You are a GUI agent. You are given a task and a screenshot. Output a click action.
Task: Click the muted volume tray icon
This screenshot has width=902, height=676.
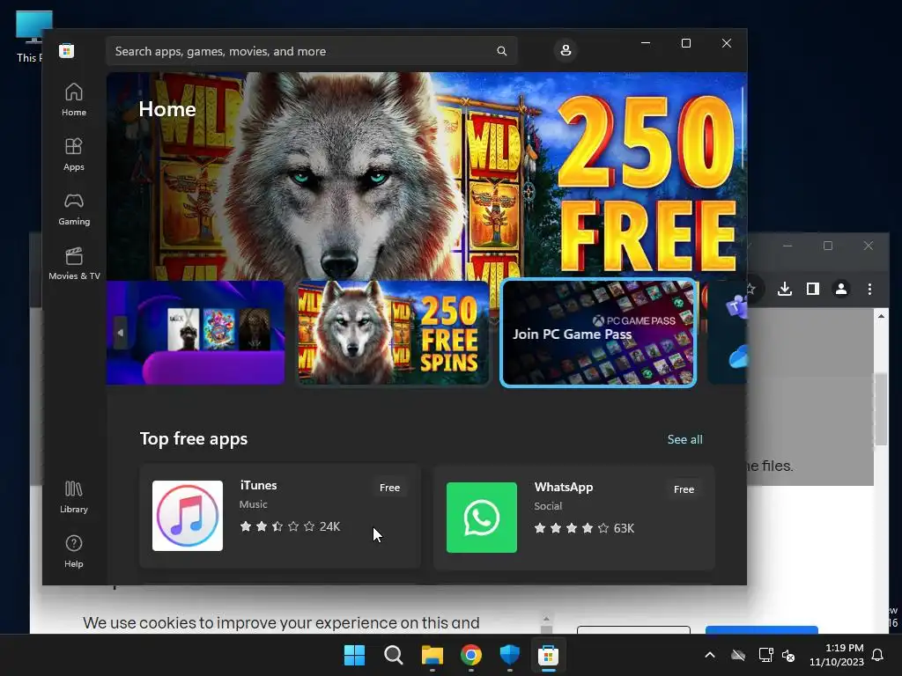(788, 655)
